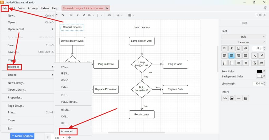Viewport: 269px width, 140px height.
Task: Open the plus insert dropdown in toolbar
Action: point(120,15)
